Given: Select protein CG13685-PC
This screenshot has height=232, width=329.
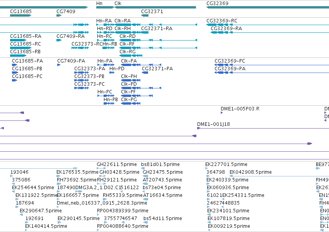Looking at the screenshot, I should [x=27, y=76].
